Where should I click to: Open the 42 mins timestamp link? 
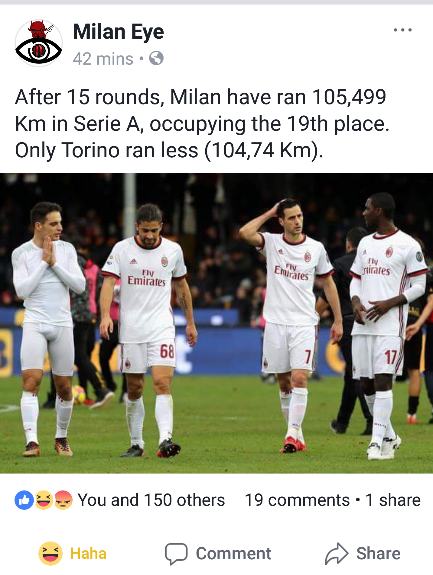coord(103,59)
